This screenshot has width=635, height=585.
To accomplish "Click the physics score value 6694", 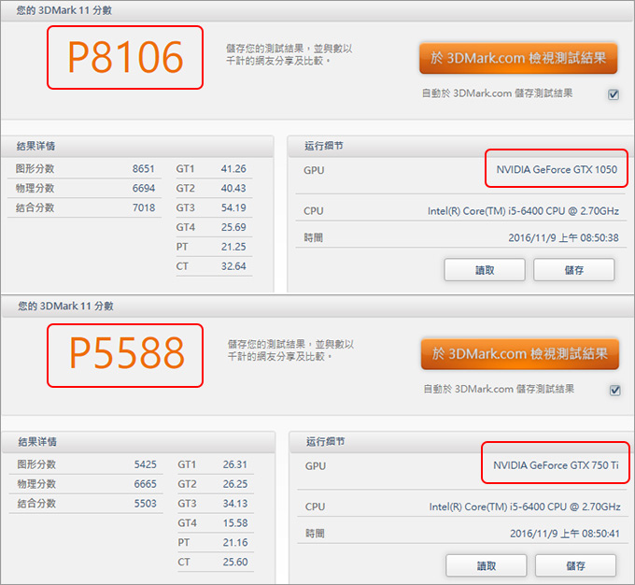I will click(x=144, y=188).
